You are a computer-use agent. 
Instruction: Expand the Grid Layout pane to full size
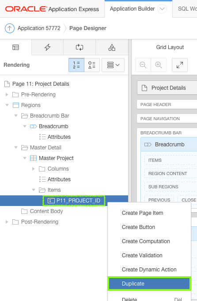coord(180,65)
